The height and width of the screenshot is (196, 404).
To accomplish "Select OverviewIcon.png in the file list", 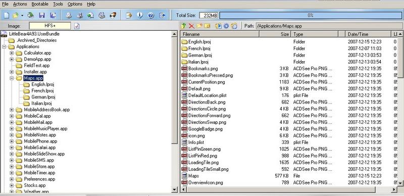I will [x=206, y=182].
